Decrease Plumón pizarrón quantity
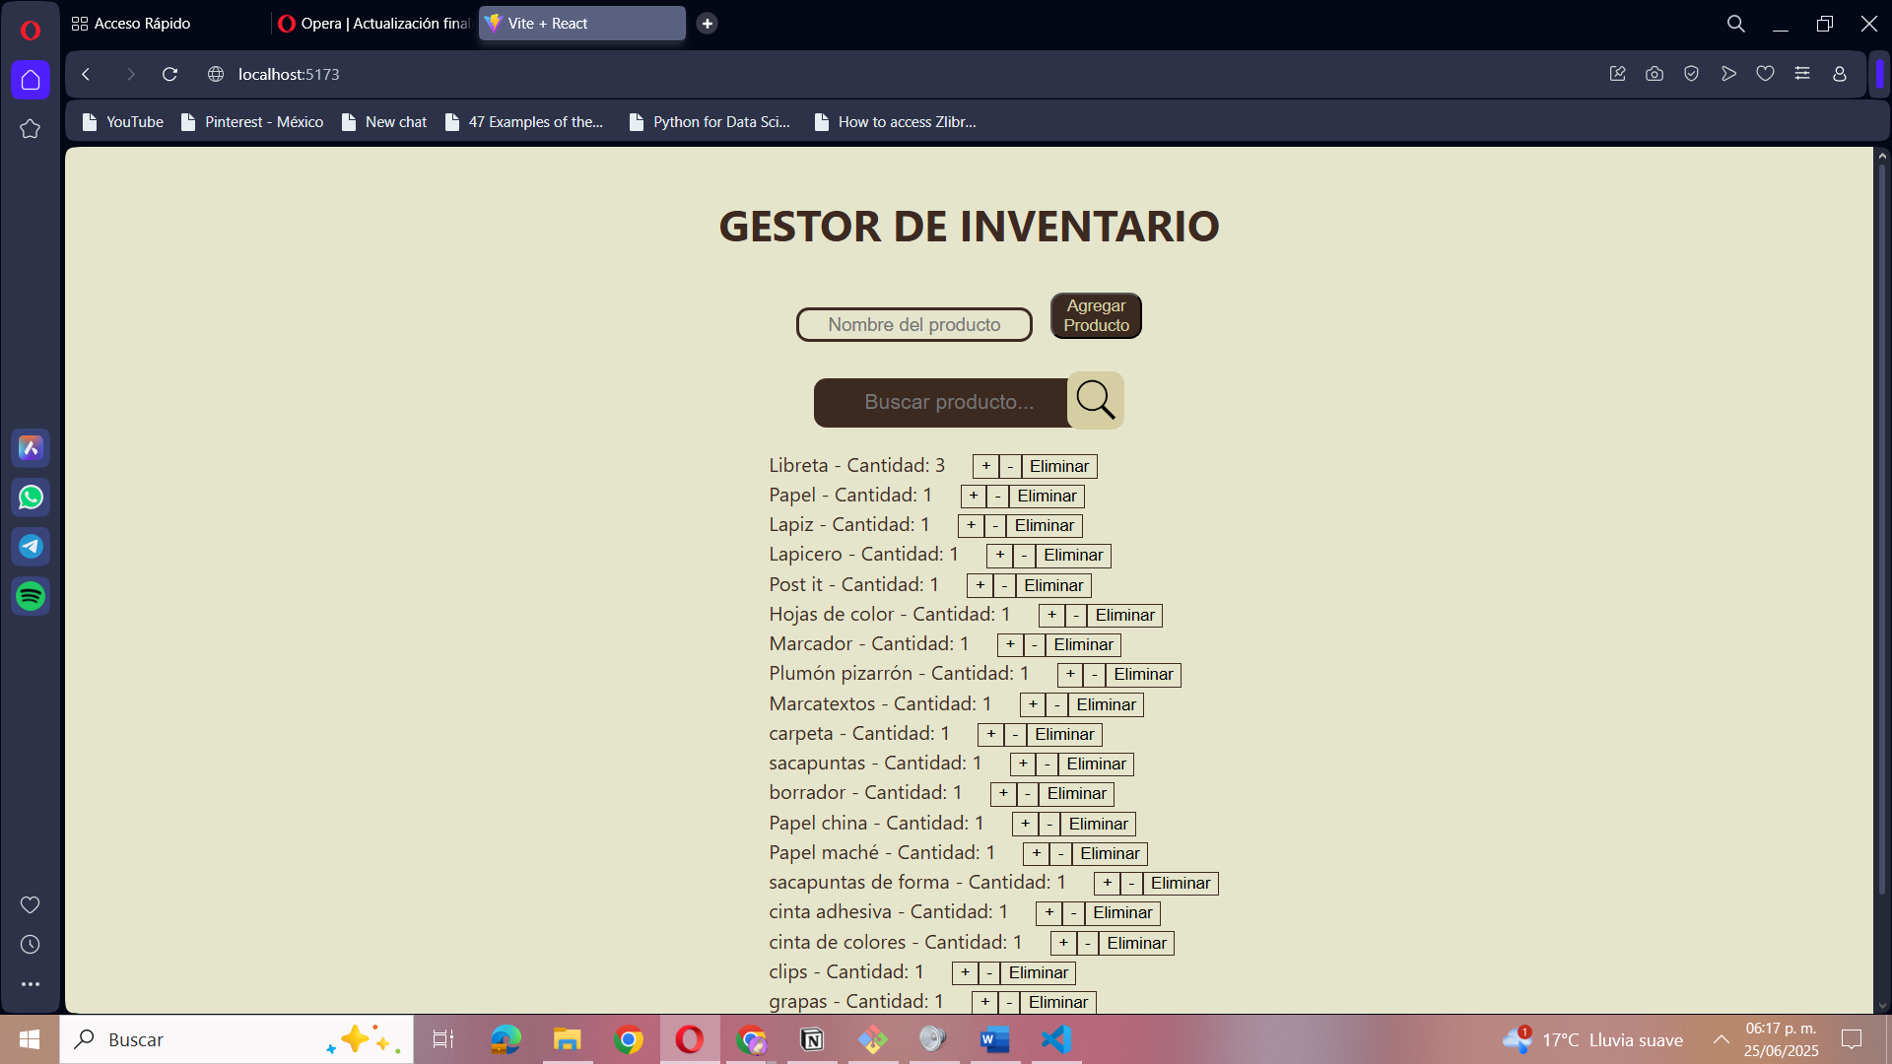This screenshot has width=1892, height=1064. click(x=1095, y=675)
